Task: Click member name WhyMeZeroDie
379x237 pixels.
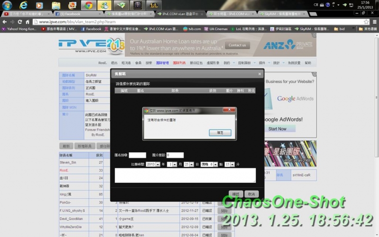Action: coord(71,227)
